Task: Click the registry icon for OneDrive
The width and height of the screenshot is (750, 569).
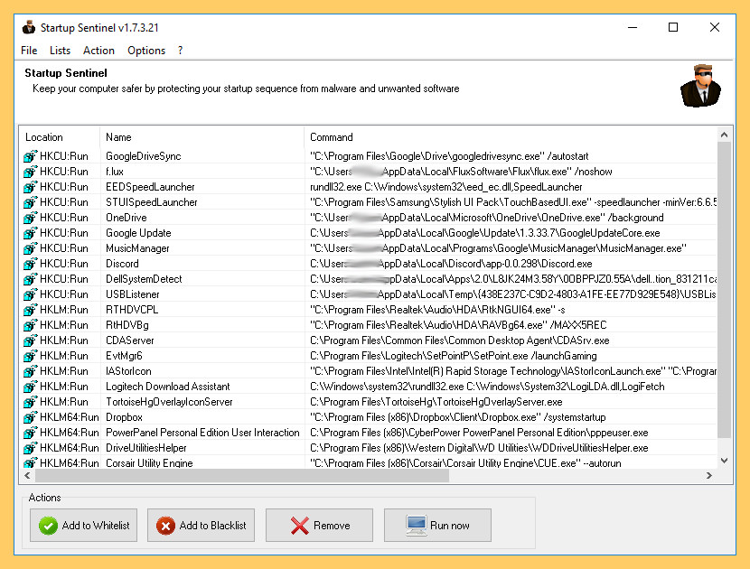Action: tap(30, 218)
